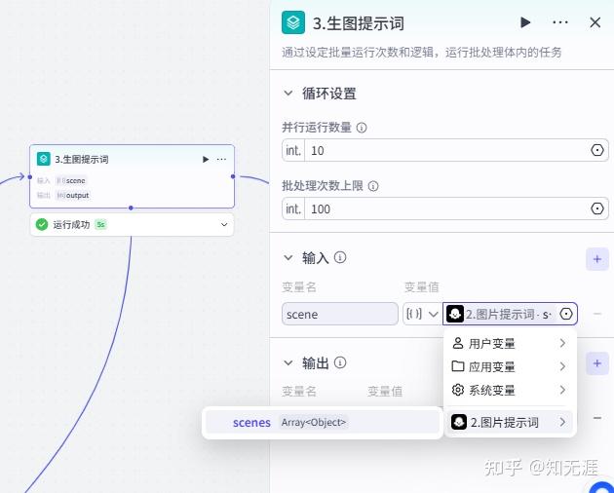Open variable picker for 批处理次数上限 field
The image size is (614, 493).
click(x=596, y=209)
